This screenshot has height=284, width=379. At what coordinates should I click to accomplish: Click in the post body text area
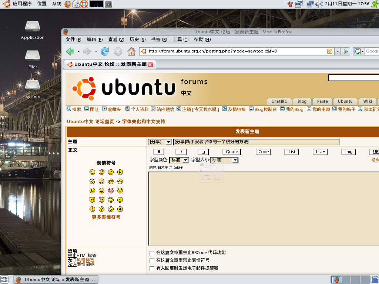(264, 209)
